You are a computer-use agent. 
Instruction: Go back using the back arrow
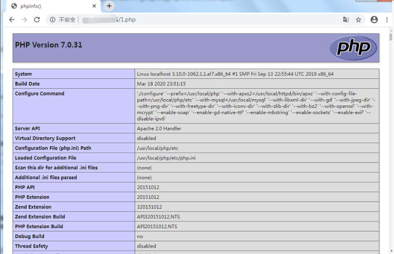click(12, 19)
